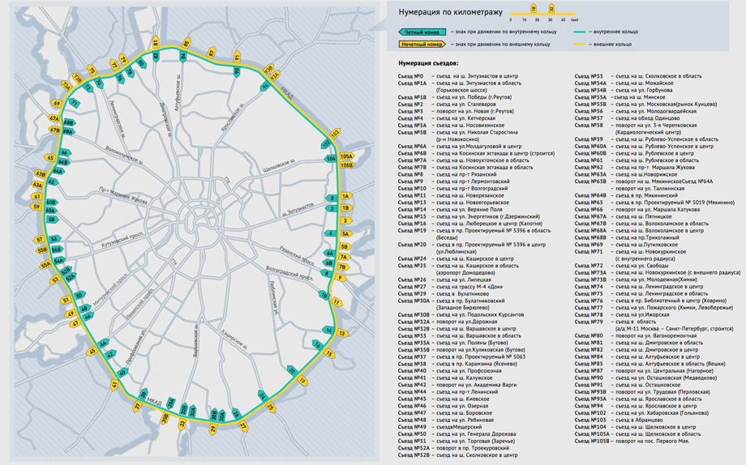Click row 'Съезд №91 – съезд на ш. Осташковское'
Viewport: 746px width, 465px height.
click(x=628, y=385)
